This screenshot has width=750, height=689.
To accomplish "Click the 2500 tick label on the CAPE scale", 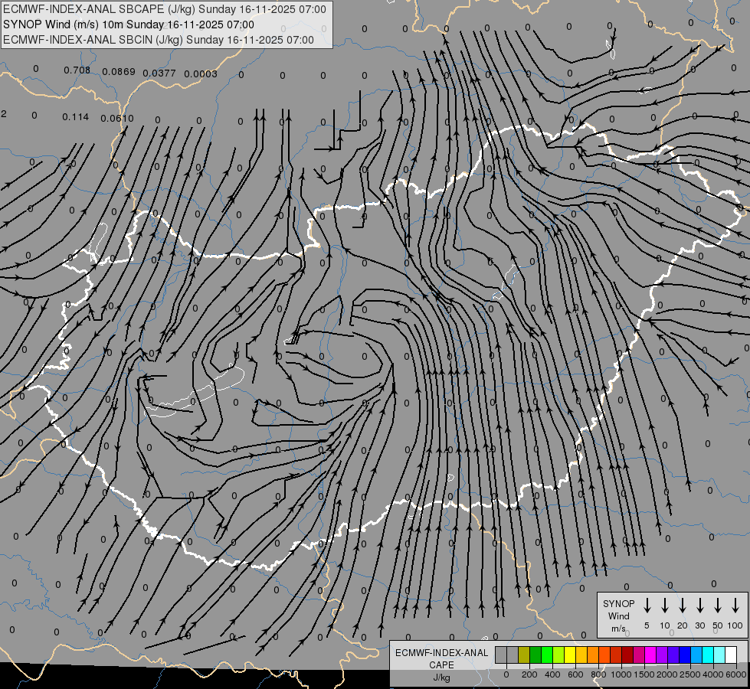I will click(x=690, y=674).
